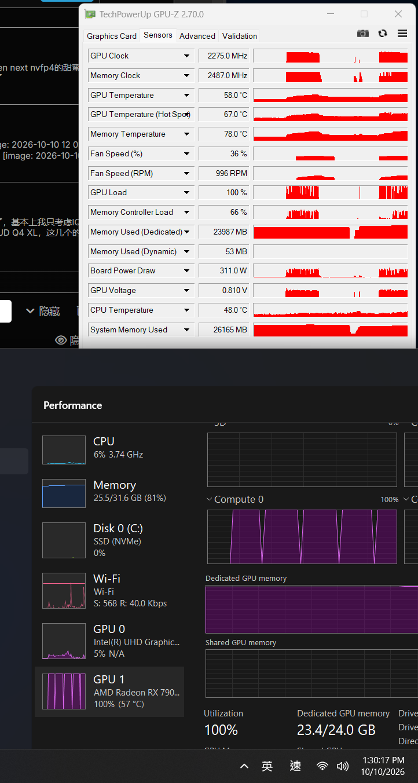The height and width of the screenshot is (783, 418).
Task: Click the 23.4/24.0 GB dedicated memory value
Action: (x=336, y=730)
